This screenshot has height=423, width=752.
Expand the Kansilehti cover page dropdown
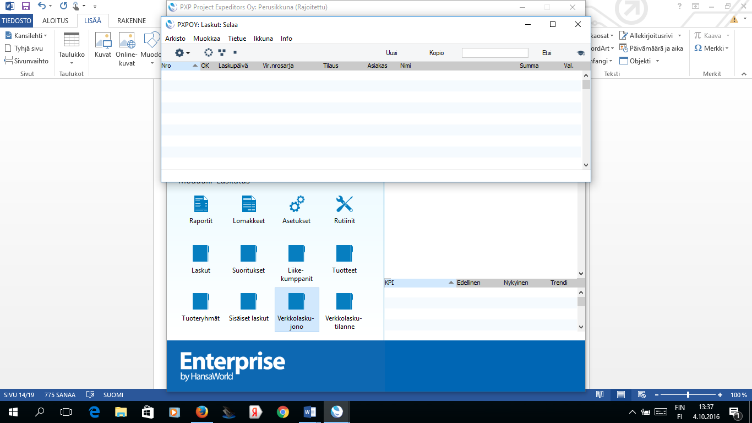pyautogui.click(x=46, y=36)
